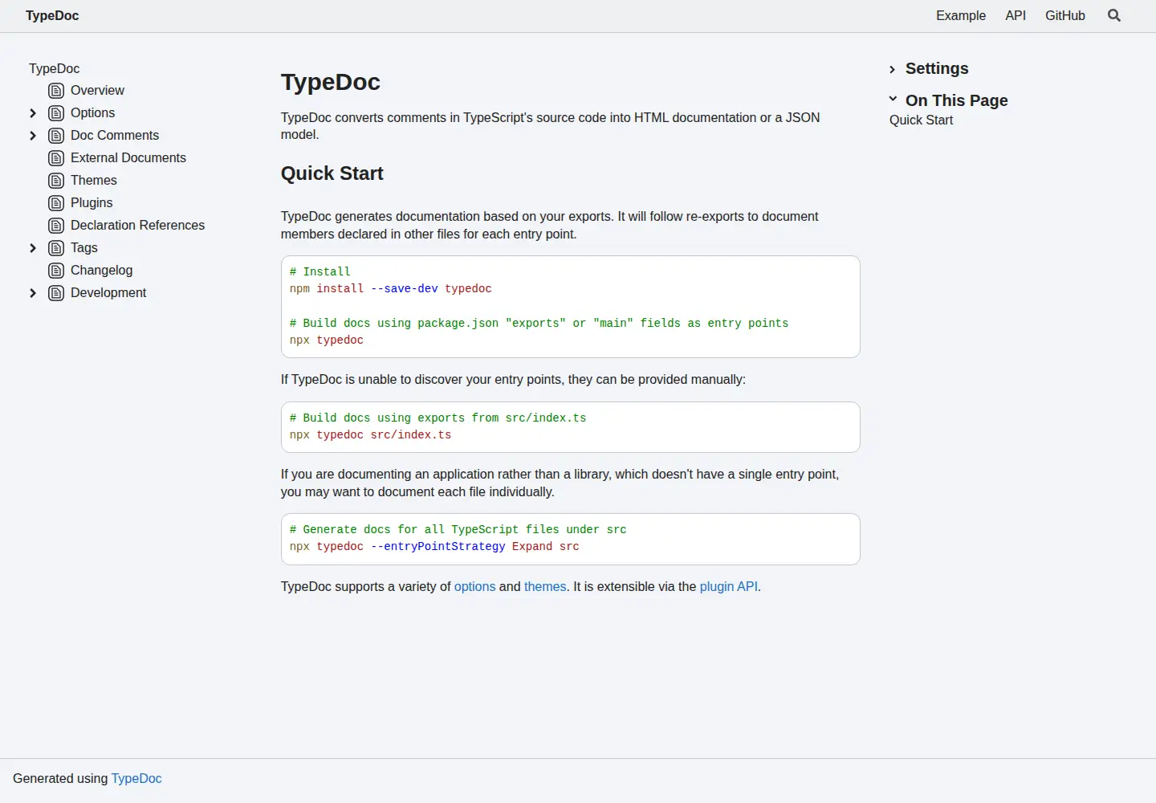Select Overview in the sidebar
The image size is (1156, 803).
coord(97,91)
